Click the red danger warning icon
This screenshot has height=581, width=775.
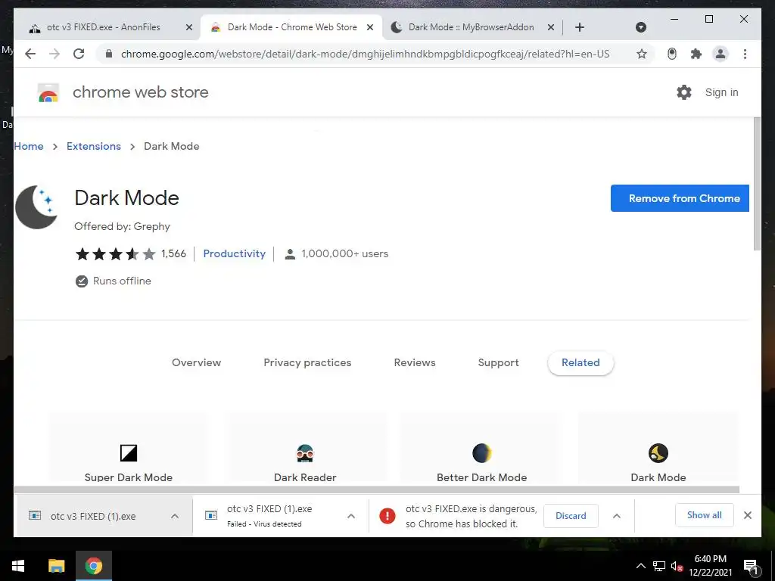[x=387, y=516]
